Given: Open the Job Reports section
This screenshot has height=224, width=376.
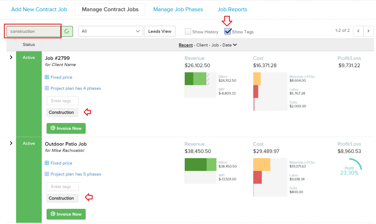Looking at the screenshot, I should pyautogui.click(x=232, y=9).
